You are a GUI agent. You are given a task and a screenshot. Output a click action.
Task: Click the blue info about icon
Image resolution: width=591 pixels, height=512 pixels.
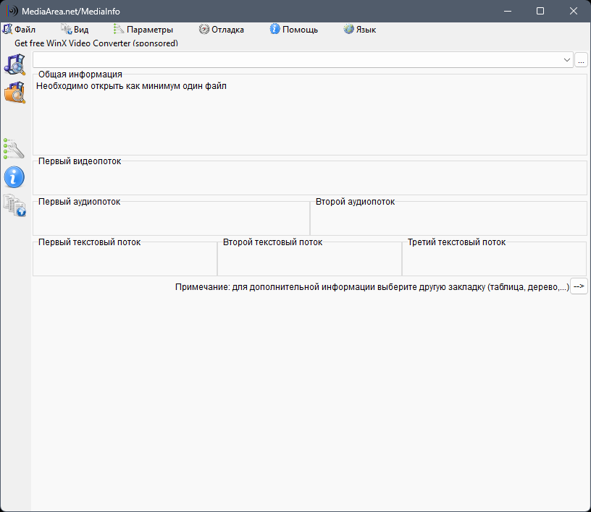click(x=14, y=177)
